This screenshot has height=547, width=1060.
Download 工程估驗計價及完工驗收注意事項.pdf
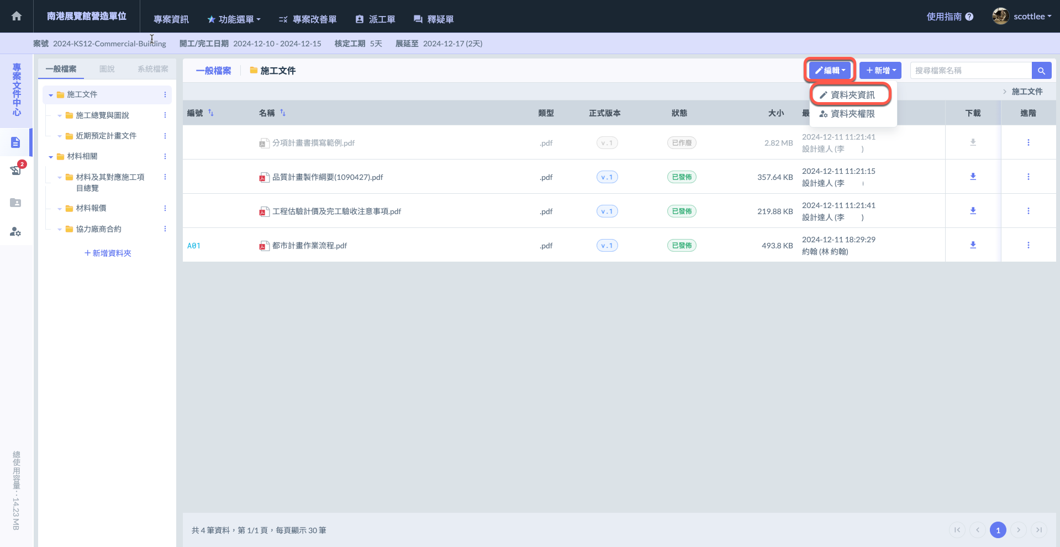(x=973, y=211)
